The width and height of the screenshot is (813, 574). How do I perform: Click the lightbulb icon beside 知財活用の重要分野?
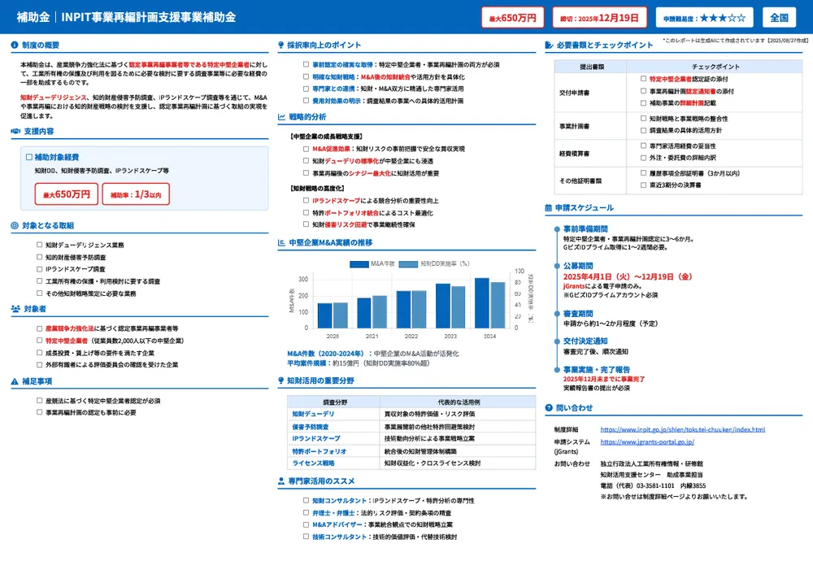click(x=281, y=380)
